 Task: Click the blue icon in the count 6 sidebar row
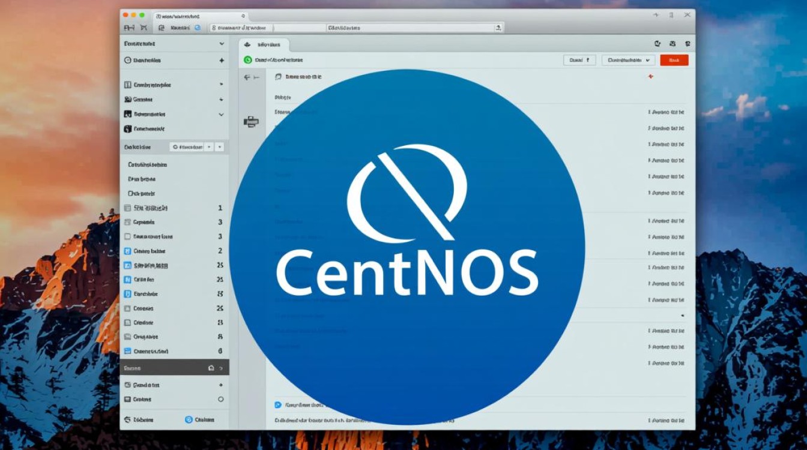pyautogui.click(x=127, y=352)
